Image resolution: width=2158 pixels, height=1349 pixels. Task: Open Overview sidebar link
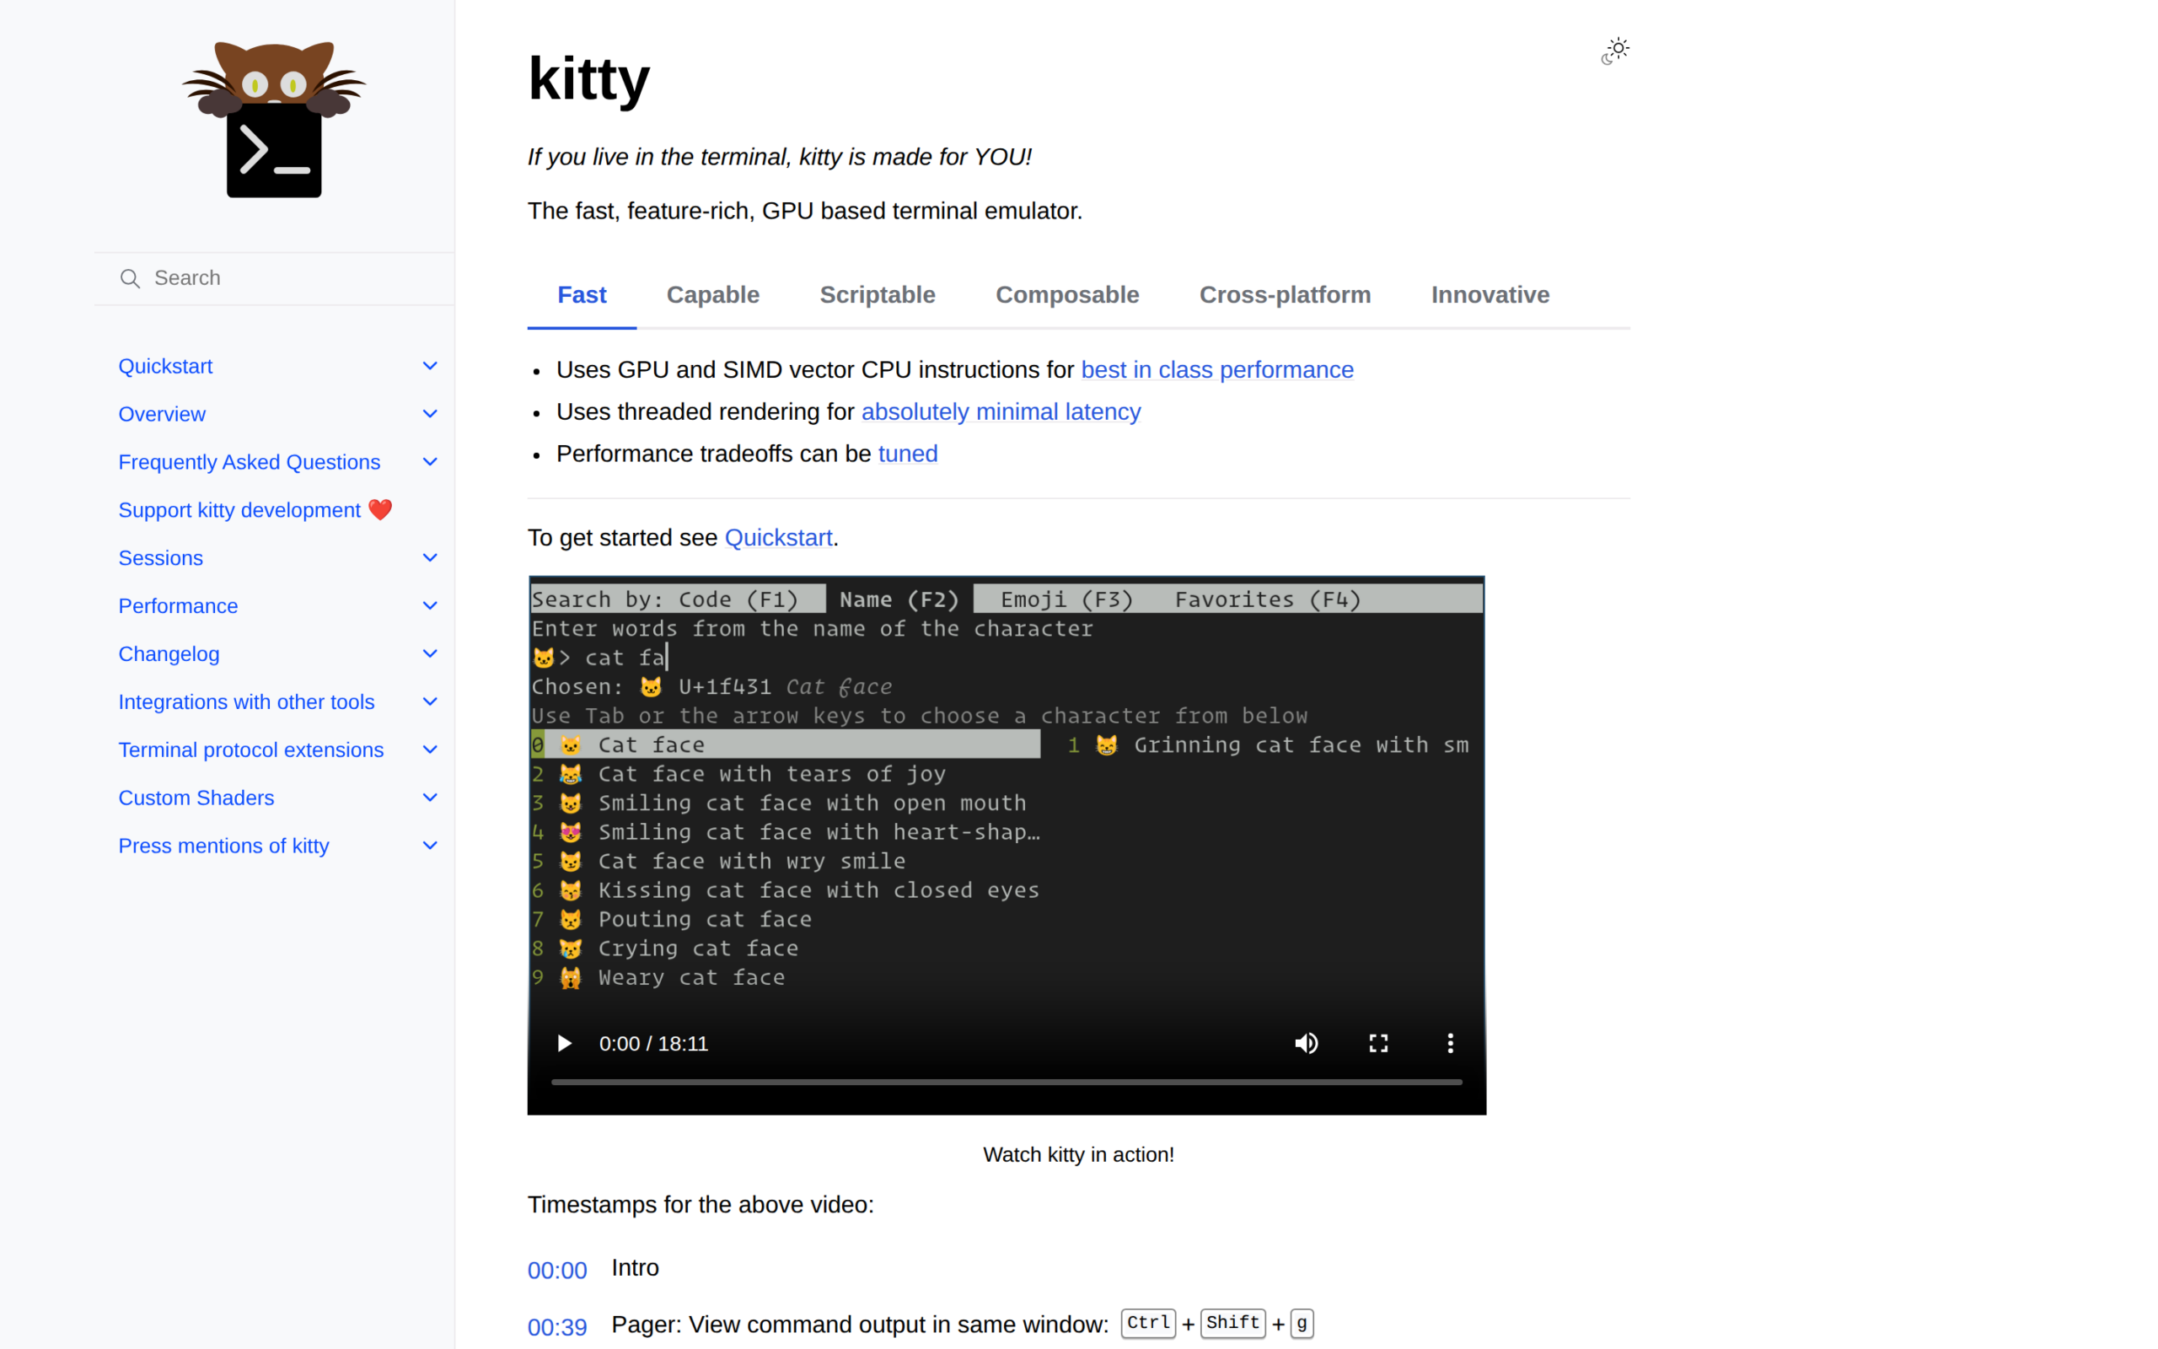click(163, 415)
